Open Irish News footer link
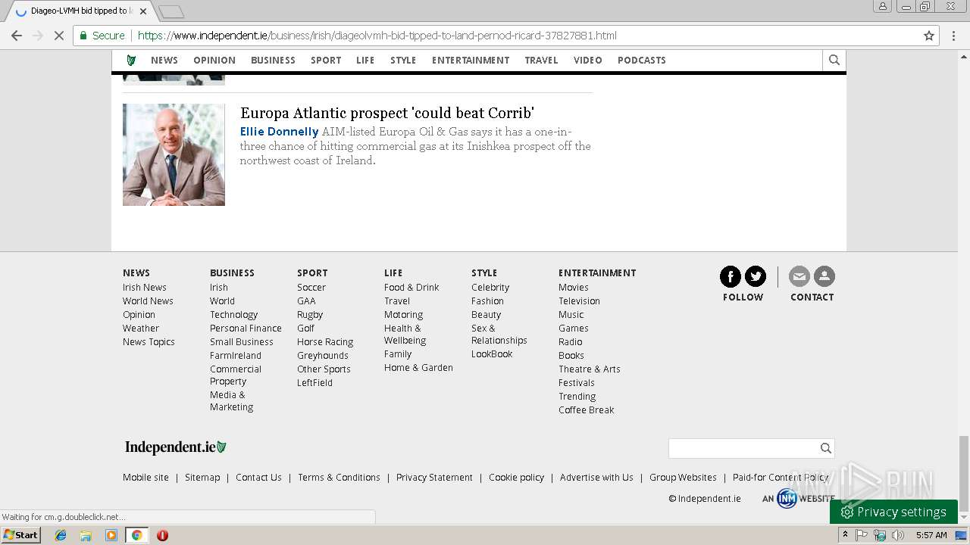 (x=145, y=288)
